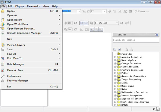Open the Placemarks menu

point(33,6)
